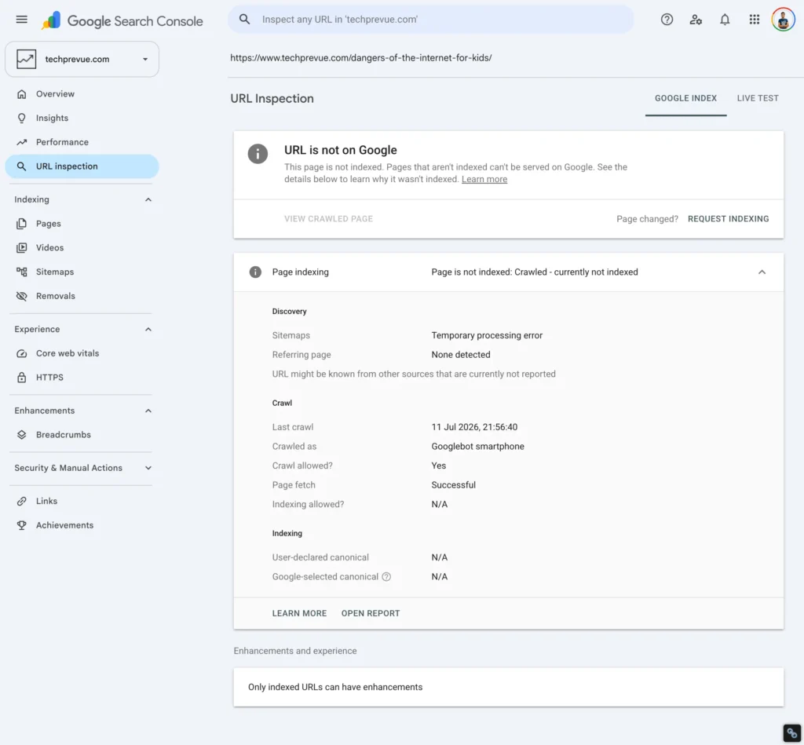
Task: Click the Sitemaps tree icon
Action: tap(21, 272)
